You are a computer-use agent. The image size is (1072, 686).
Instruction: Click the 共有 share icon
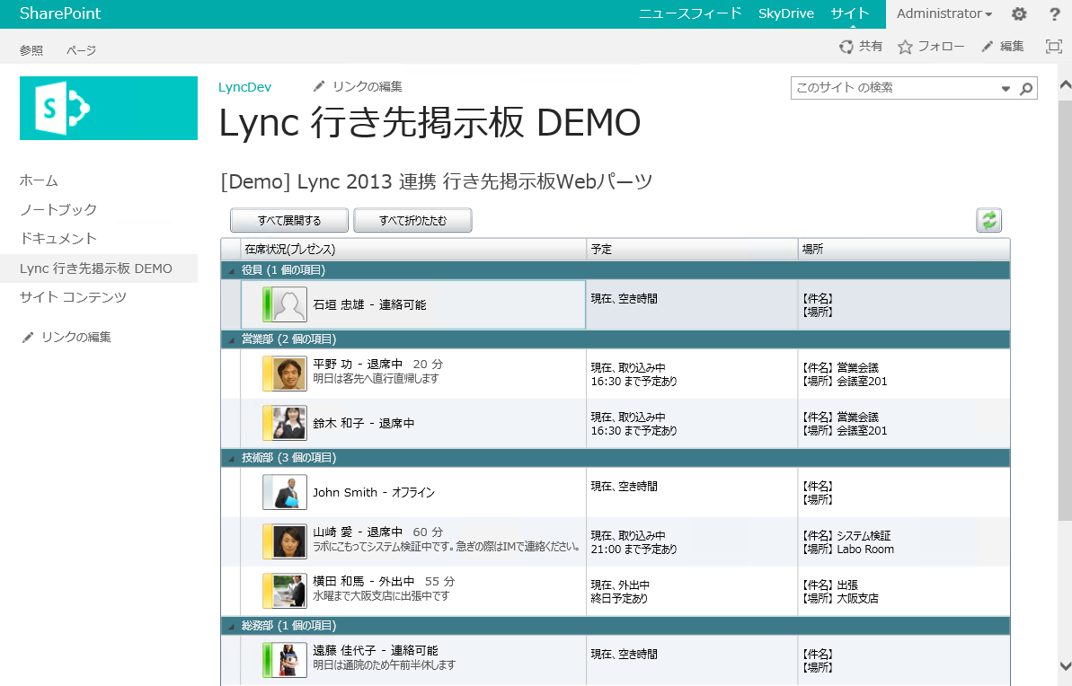pos(846,47)
